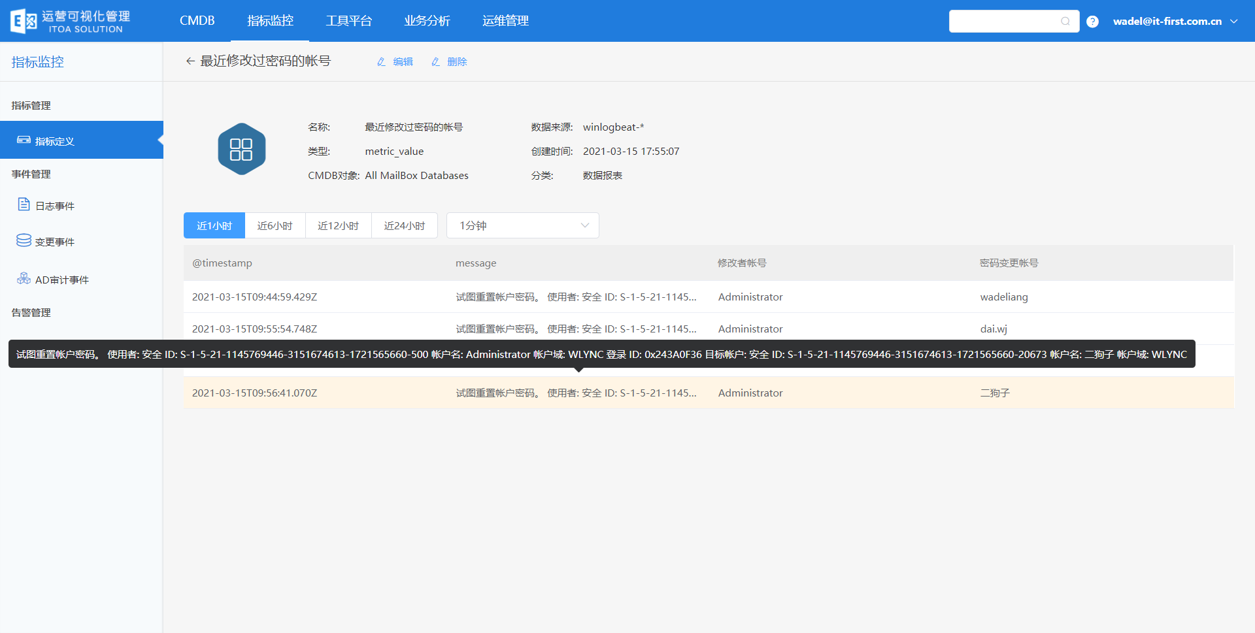Expand the user account dropdown arrow
The image size is (1255, 633).
[x=1234, y=22]
